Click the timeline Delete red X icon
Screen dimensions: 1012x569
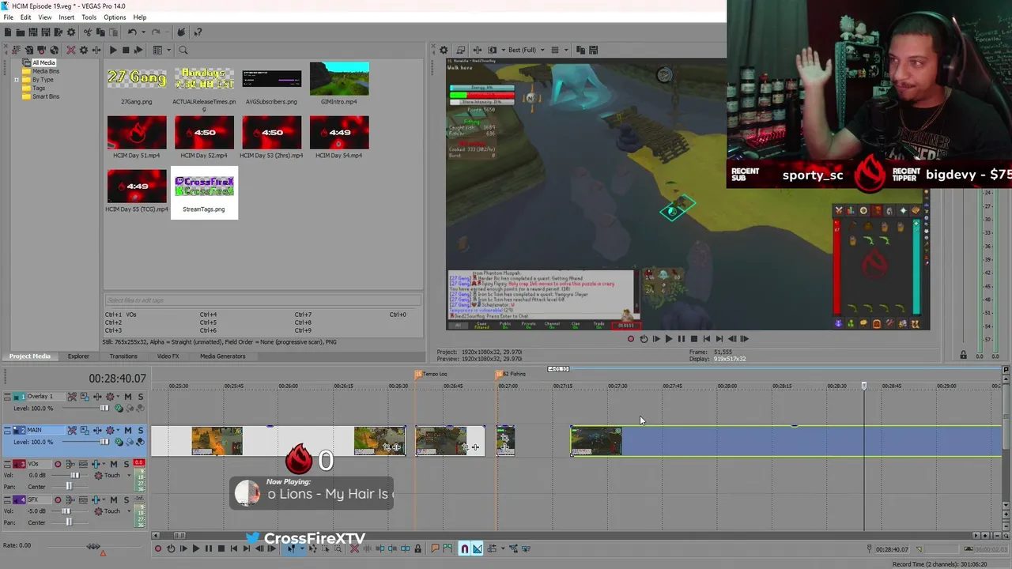point(354,548)
